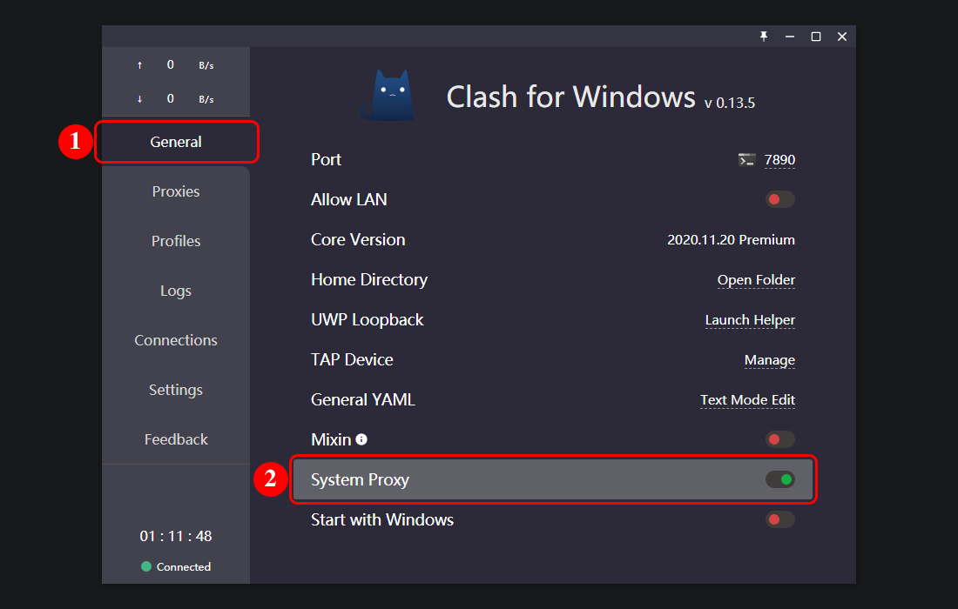Go to the Settings section

[176, 390]
